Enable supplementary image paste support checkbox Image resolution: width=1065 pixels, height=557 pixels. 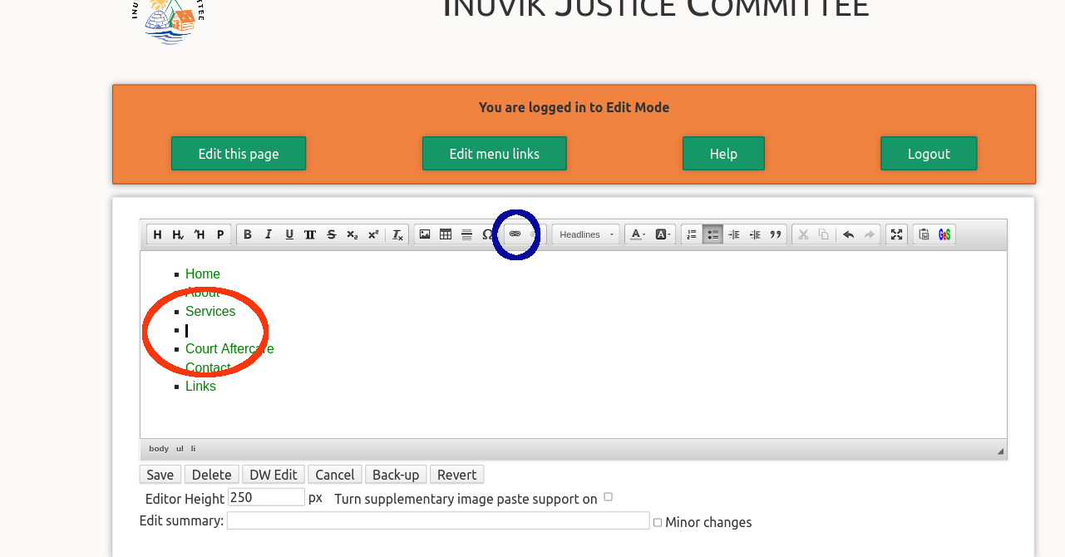pyautogui.click(x=608, y=497)
